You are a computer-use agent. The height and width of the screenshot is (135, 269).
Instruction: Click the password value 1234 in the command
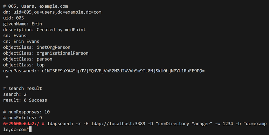[228, 124]
